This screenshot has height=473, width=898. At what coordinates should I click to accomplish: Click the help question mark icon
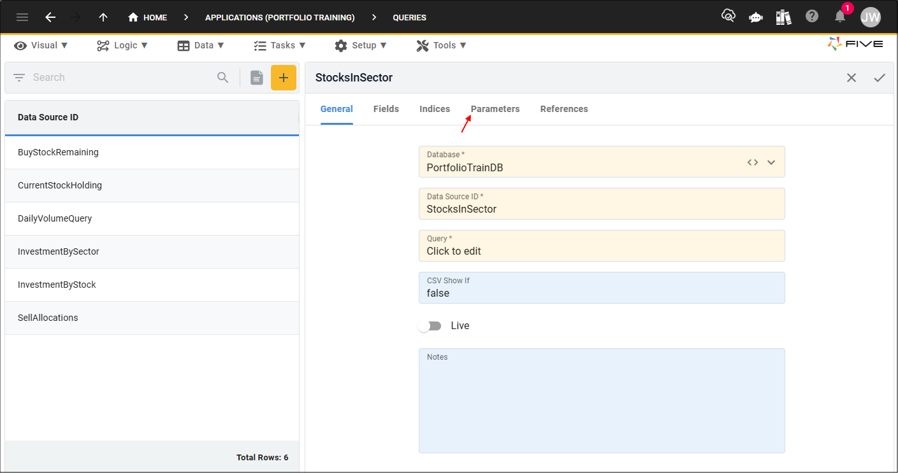[x=812, y=17]
